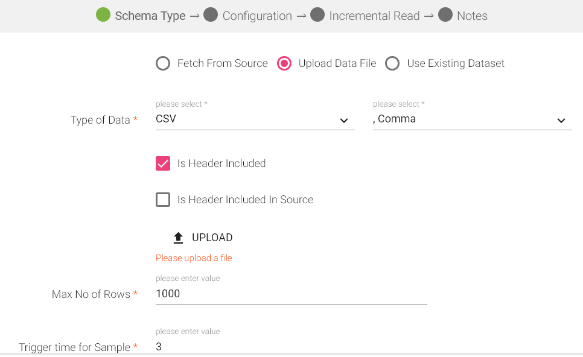Click the Notes step circle
The image size is (583, 357).
click(445, 15)
